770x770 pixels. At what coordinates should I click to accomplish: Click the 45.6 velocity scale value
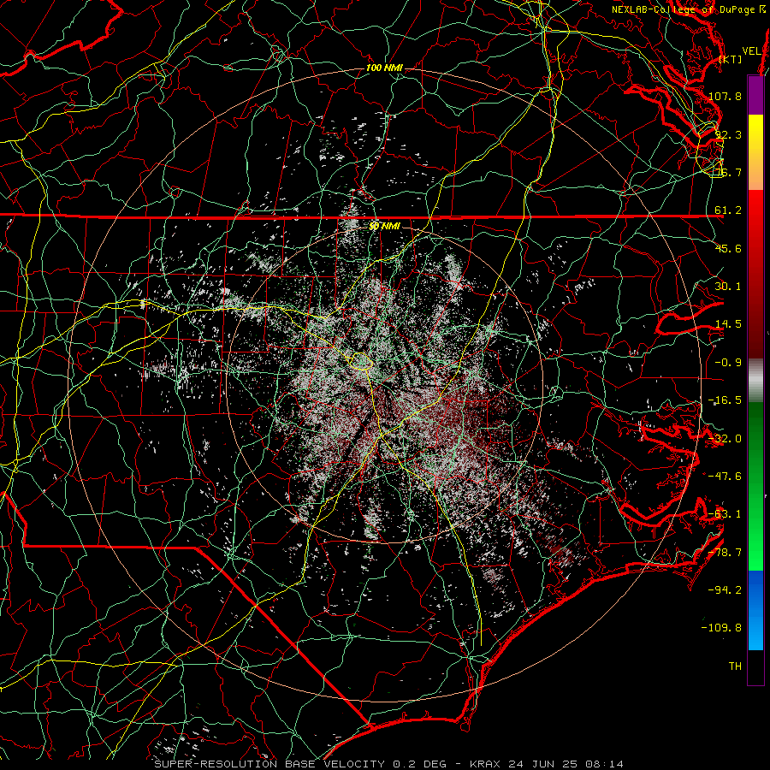coord(728,248)
